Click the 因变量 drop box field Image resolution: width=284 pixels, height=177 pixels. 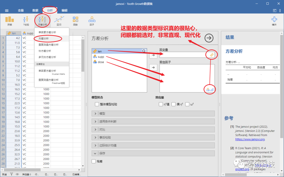(x=187, y=55)
